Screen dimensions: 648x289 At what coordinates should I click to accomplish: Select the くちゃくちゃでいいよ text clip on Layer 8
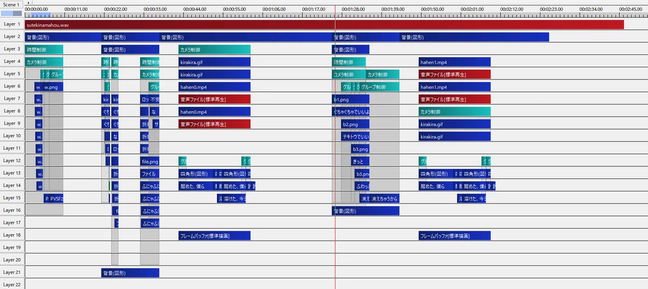[350, 112]
